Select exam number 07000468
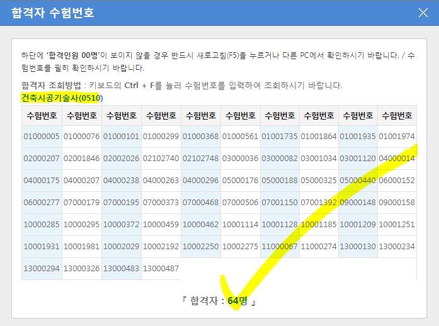Screen dimensions: 439x326 [x=200, y=202]
